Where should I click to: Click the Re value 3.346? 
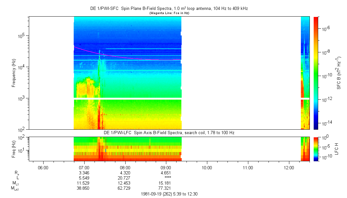click(84, 172)
